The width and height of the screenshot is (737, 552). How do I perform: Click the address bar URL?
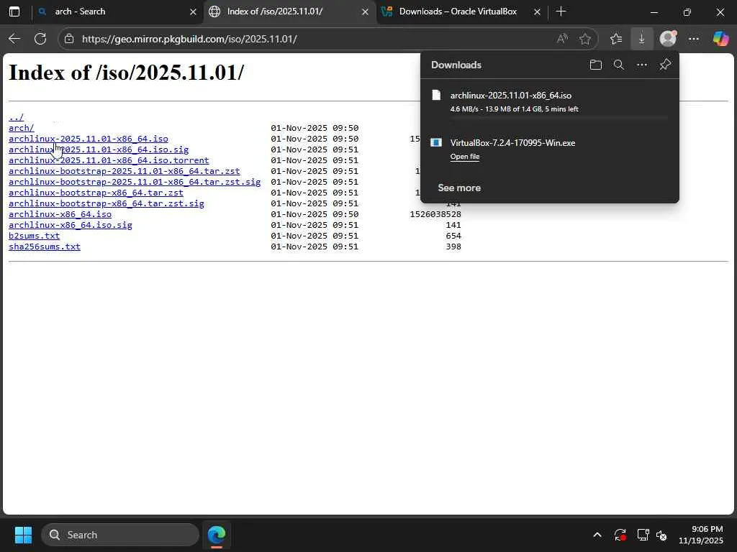pyautogui.click(x=189, y=39)
